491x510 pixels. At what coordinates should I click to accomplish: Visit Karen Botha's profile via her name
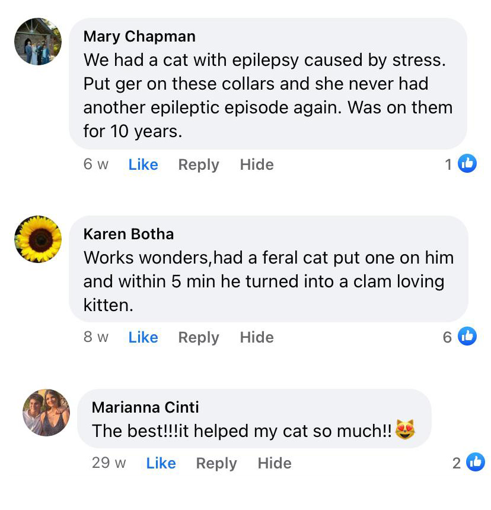point(129,234)
